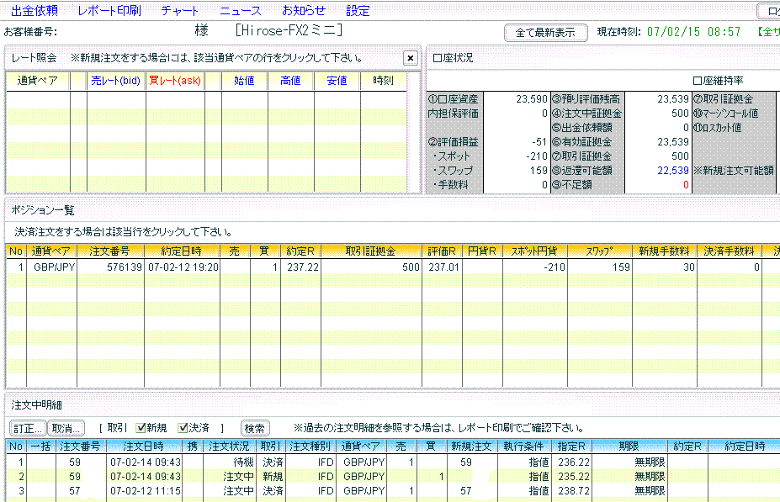This screenshot has height=502, width=780.
Task: Open the レポート印刷 menu
Action: [x=109, y=10]
